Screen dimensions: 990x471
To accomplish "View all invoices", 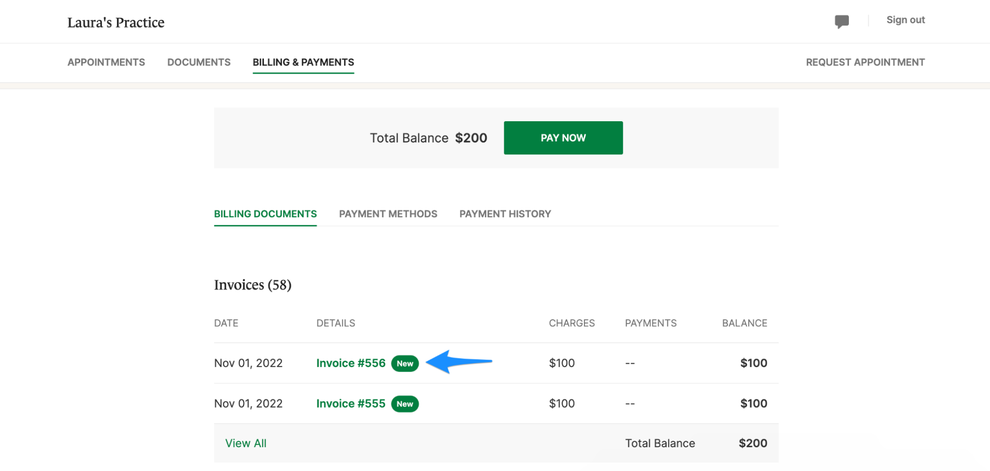I will click(x=246, y=443).
